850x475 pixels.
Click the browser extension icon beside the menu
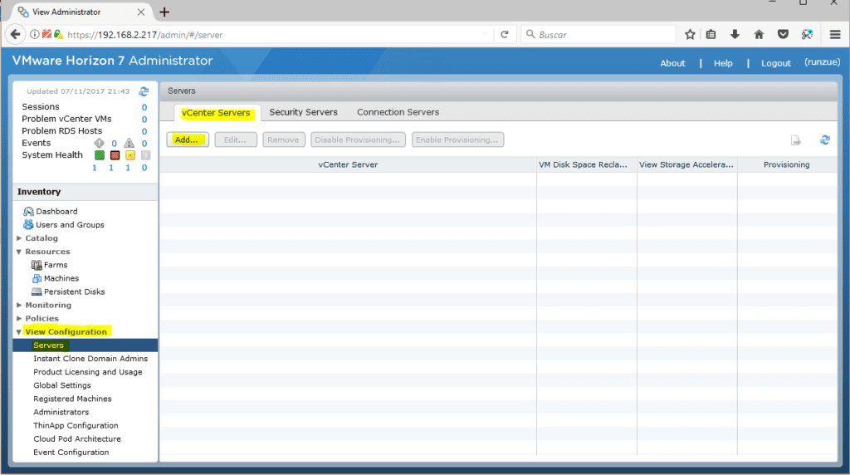[x=807, y=35]
